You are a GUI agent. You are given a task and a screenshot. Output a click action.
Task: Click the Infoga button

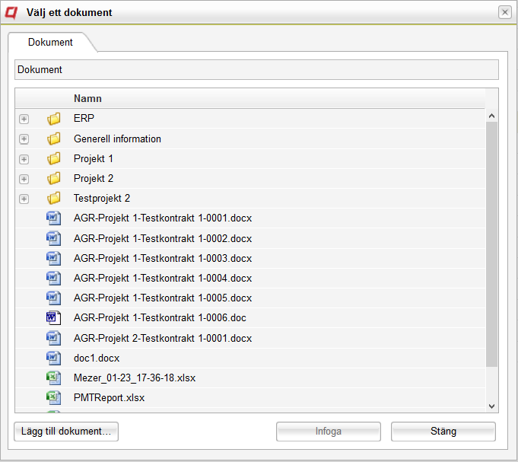(329, 432)
